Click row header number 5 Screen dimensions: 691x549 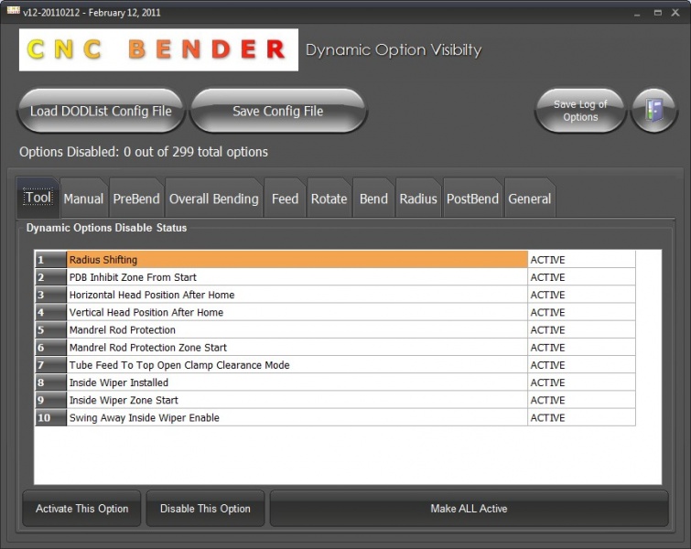coord(50,330)
